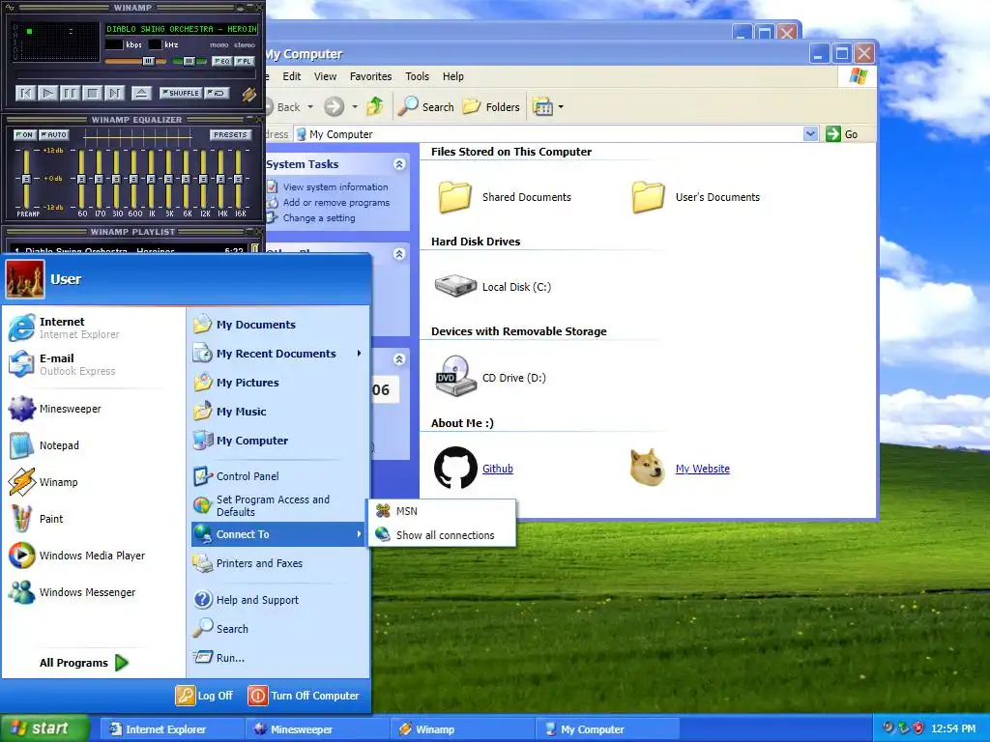Skip to next track in Winamp
The image size is (990, 742).
pos(114,94)
